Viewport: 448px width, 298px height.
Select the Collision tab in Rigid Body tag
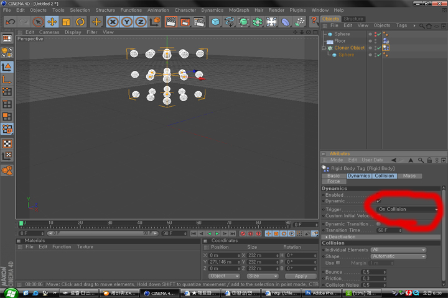coord(385,176)
